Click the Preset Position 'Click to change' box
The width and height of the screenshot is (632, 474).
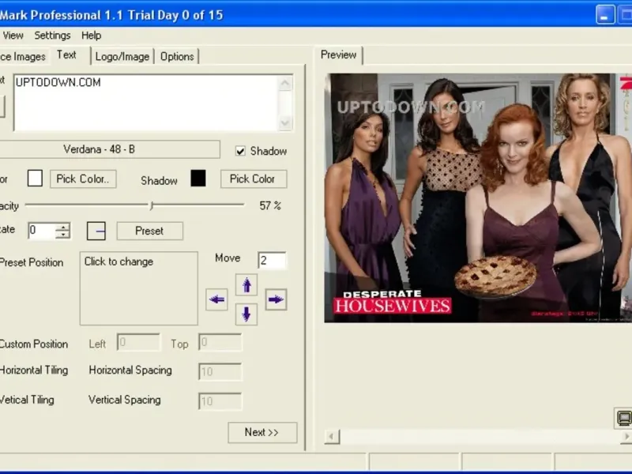tap(139, 288)
